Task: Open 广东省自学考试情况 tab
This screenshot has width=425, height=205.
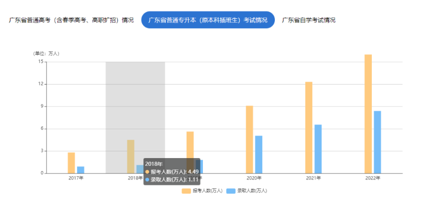Action: point(309,20)
